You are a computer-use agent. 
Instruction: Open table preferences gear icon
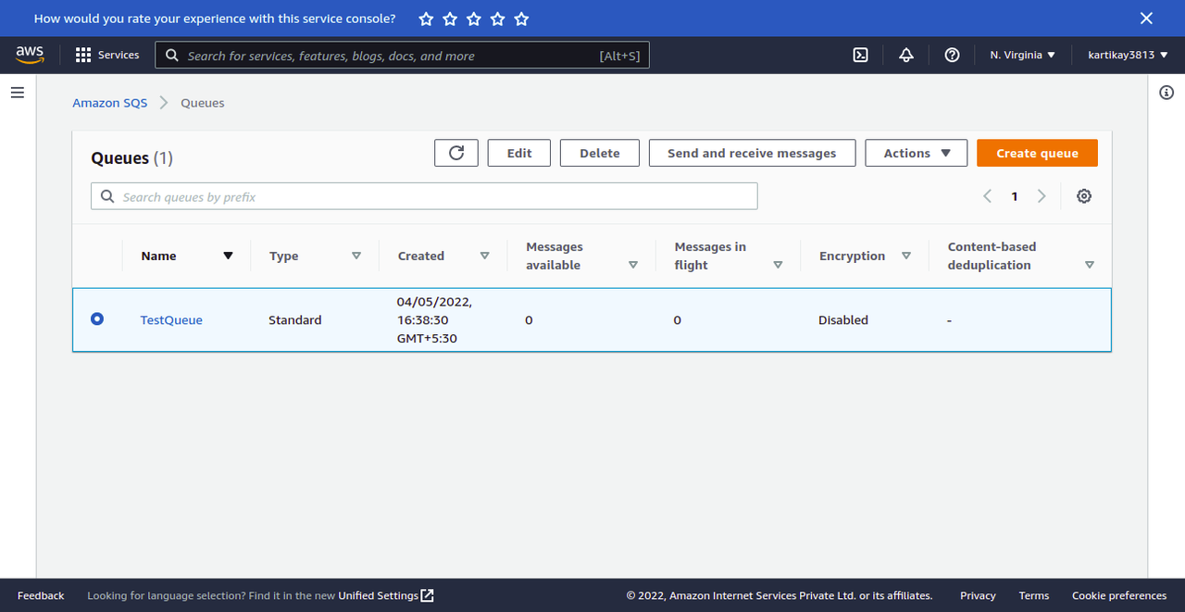click(1084, 196)
